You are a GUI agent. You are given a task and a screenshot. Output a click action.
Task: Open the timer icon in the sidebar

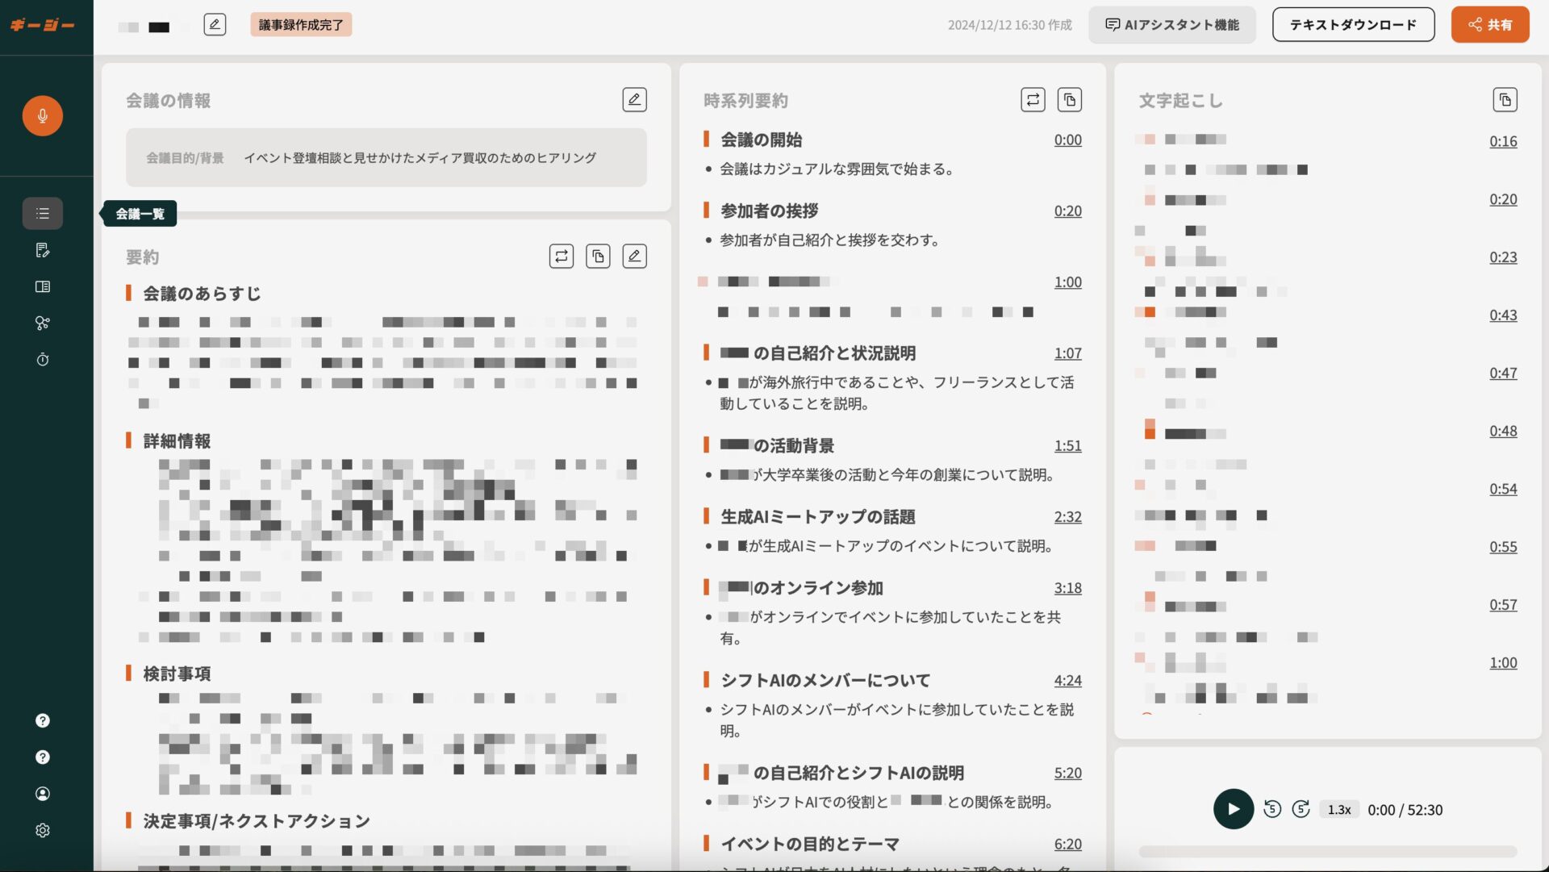pos(42,359)
